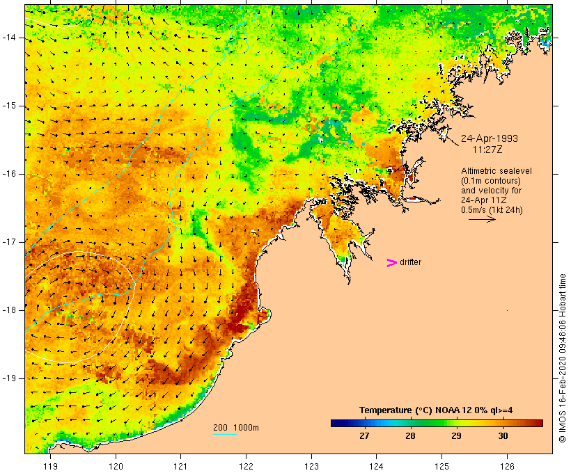Click the longitude axis label "122"

click(x=247, y=466)
